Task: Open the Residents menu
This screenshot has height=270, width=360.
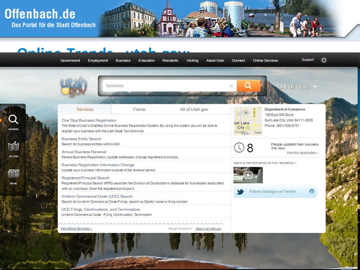Action: tap(170, 60)
